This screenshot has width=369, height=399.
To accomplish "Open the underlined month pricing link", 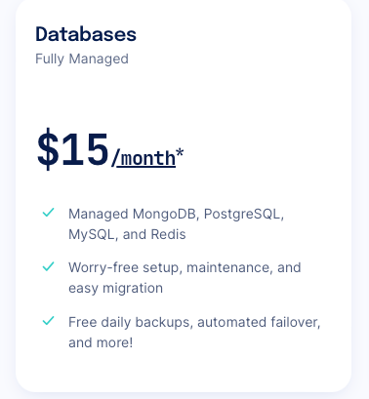I will click(x=147, y=159).
